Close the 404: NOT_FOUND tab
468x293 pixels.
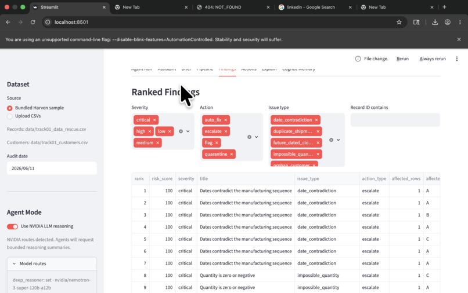coord(268,7)
